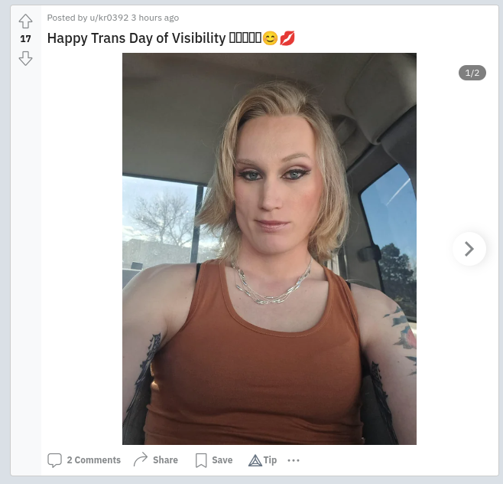
Task: Open the u/kr0392 user profile
Action: pos(109,18)
